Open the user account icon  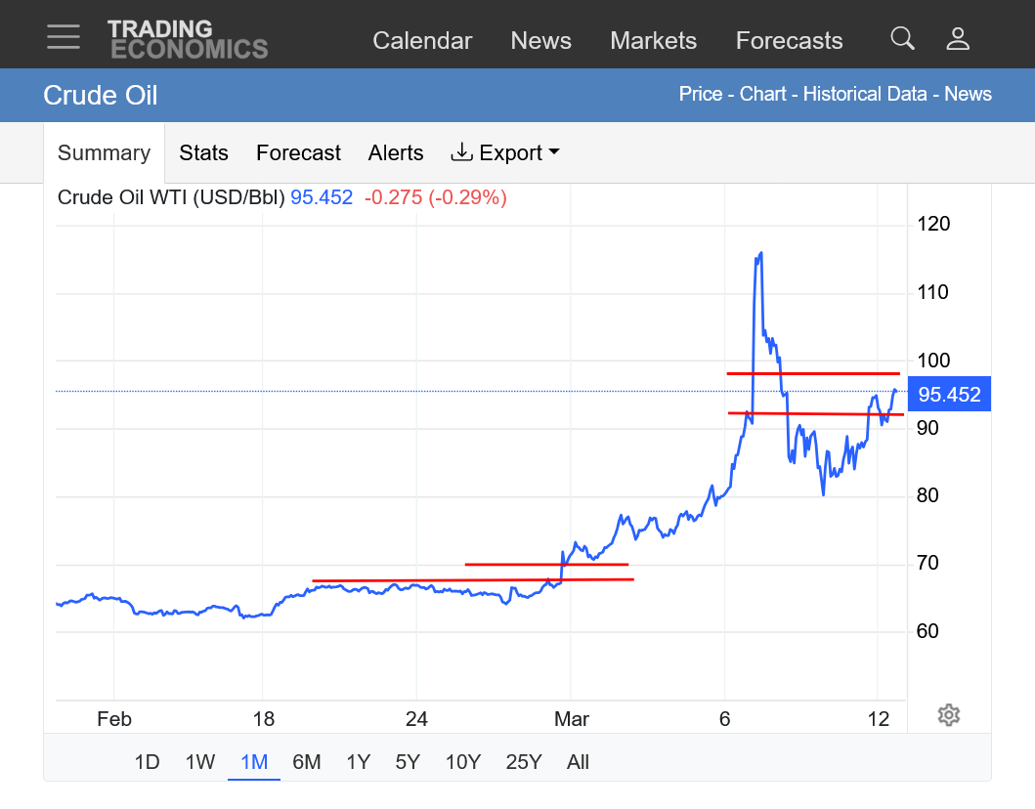(x=958, y=39)
